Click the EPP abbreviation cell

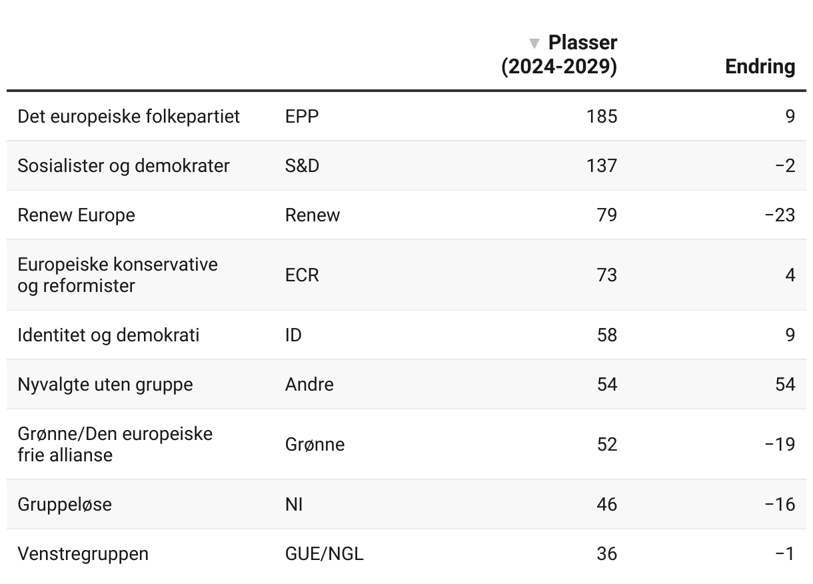click(302, 117)
